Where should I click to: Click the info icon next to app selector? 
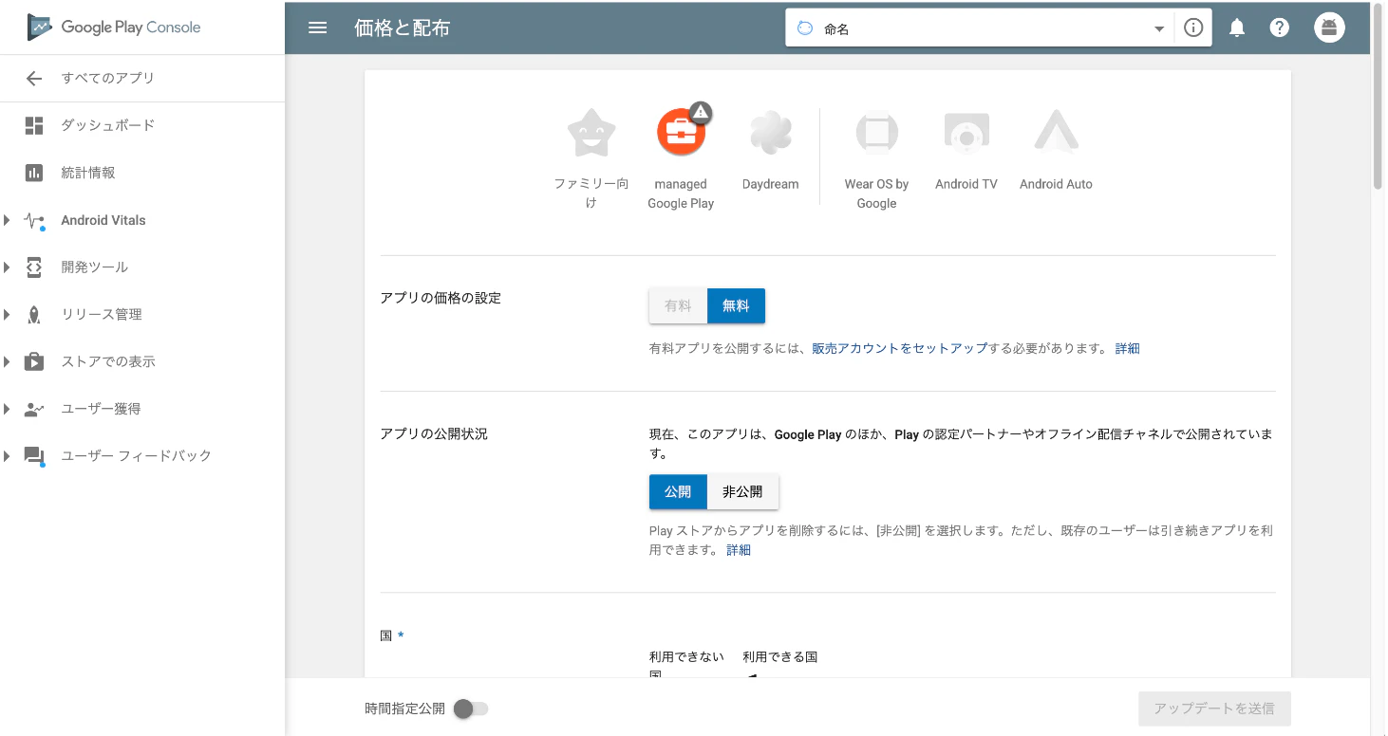1193,28
